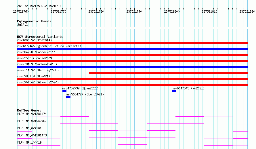The height and width of the screenshot is (149, 256).
Task: Click the small blue block for nsv5604727 (Ebert2021)
Action: (x=68, y=97)
